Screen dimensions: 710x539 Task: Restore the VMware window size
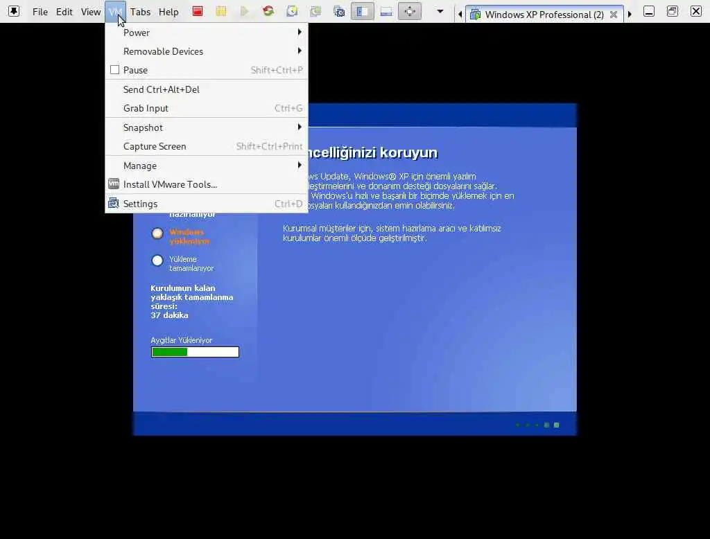pyautogui.click(x=673, y=11)
